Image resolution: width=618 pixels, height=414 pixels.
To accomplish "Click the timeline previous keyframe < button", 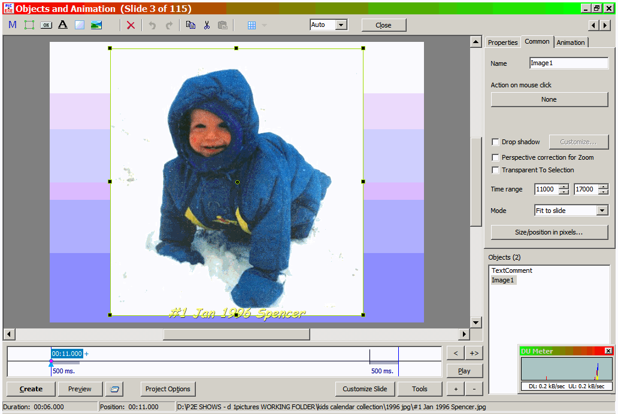I will tap(456, 353).
